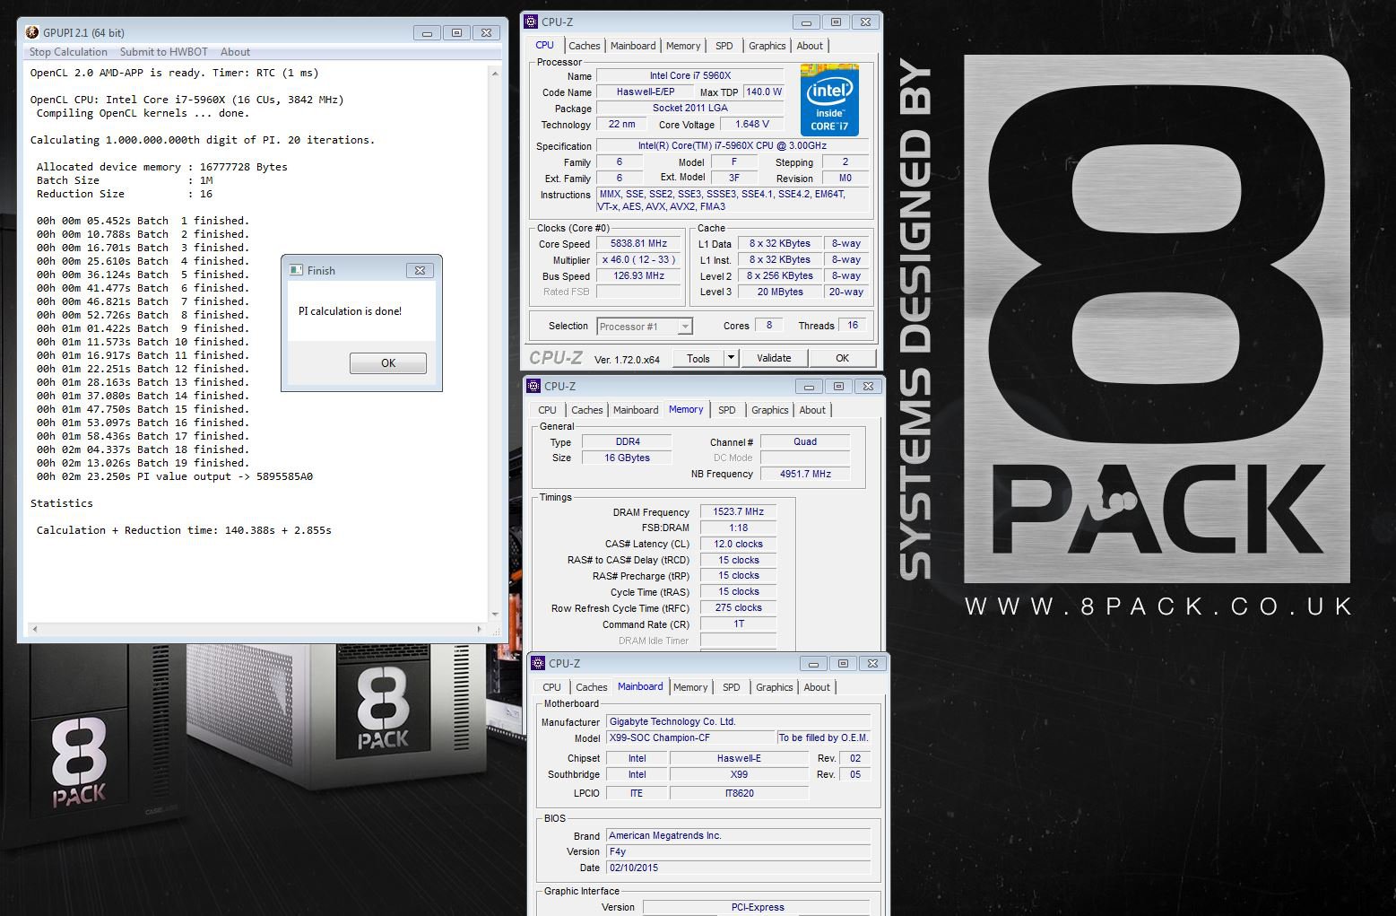Image resolution: width=1396 pixels, height=916 pixels.
Task: Open the Tools button in CPU-Z
Action: coord(698,358)
